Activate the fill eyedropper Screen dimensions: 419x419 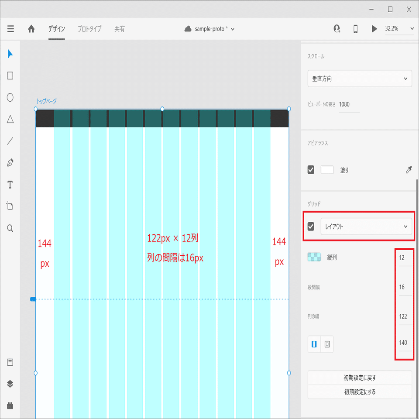409,170
